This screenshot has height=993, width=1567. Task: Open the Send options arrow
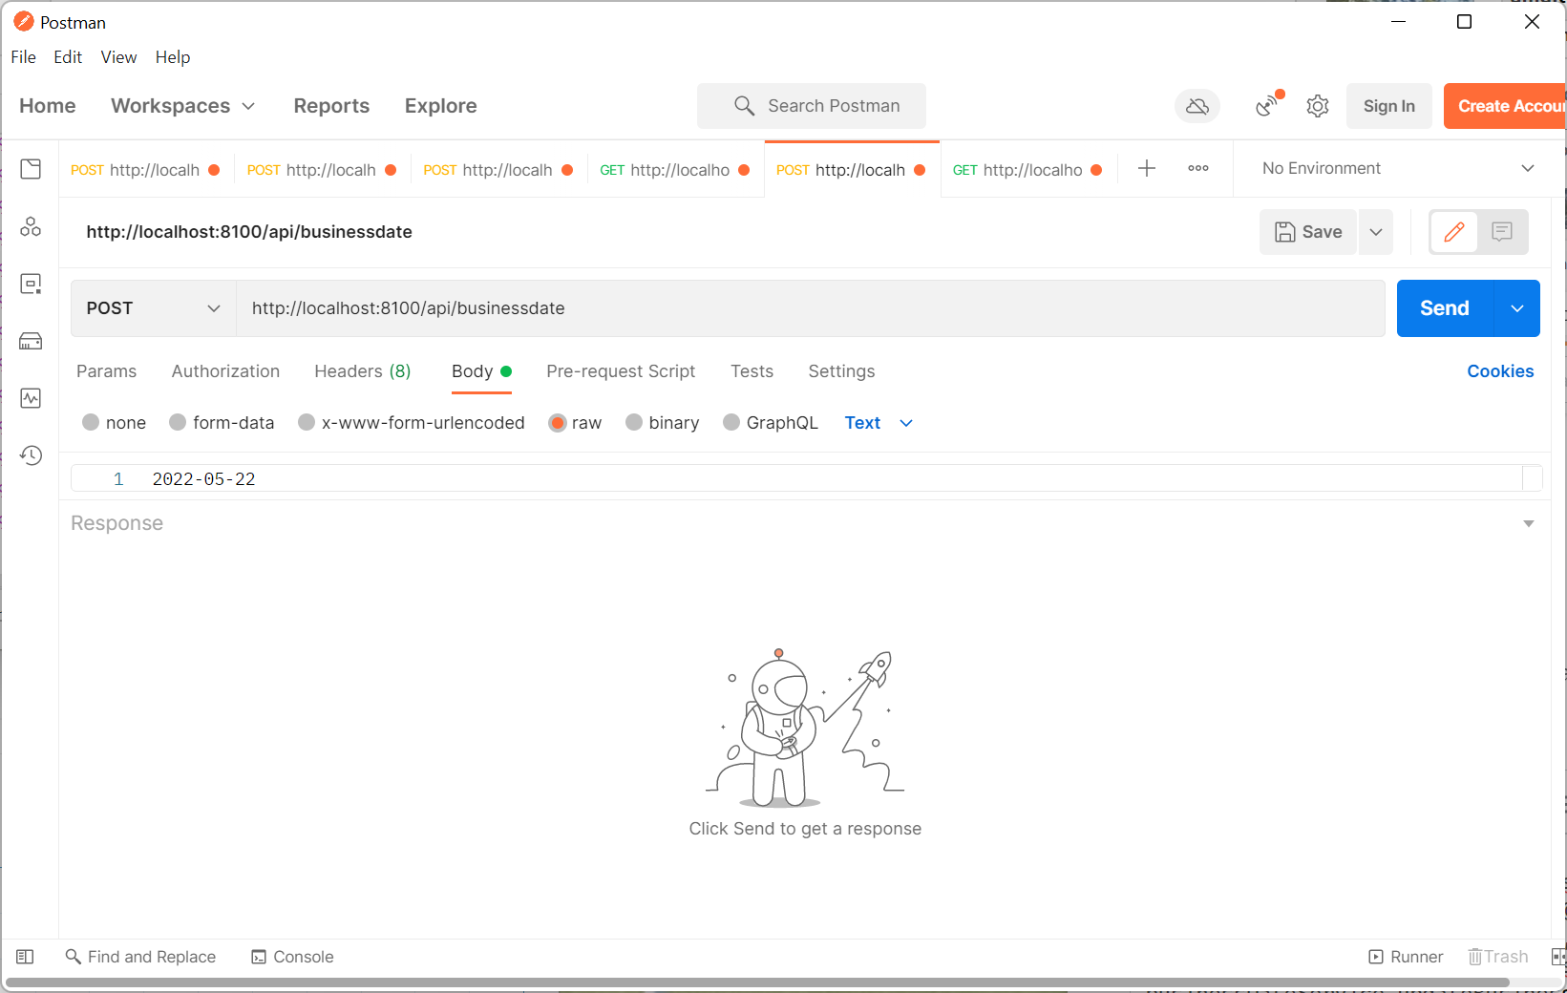pos(1517,308)
